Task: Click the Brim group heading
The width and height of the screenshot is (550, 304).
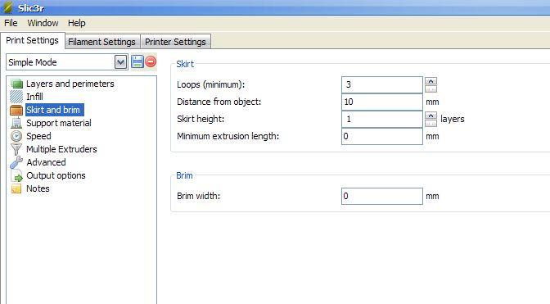Action: 184,175
